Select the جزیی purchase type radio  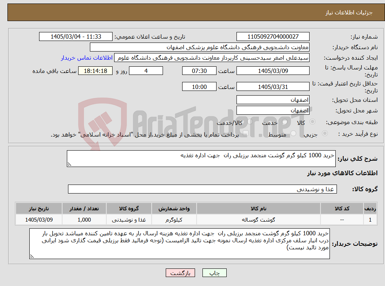point(324,133)
